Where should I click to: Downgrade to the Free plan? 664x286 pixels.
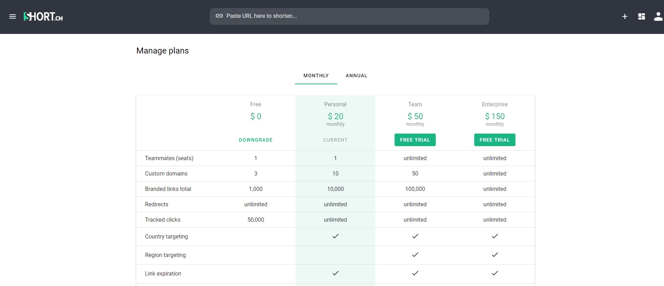pos(255,140)
